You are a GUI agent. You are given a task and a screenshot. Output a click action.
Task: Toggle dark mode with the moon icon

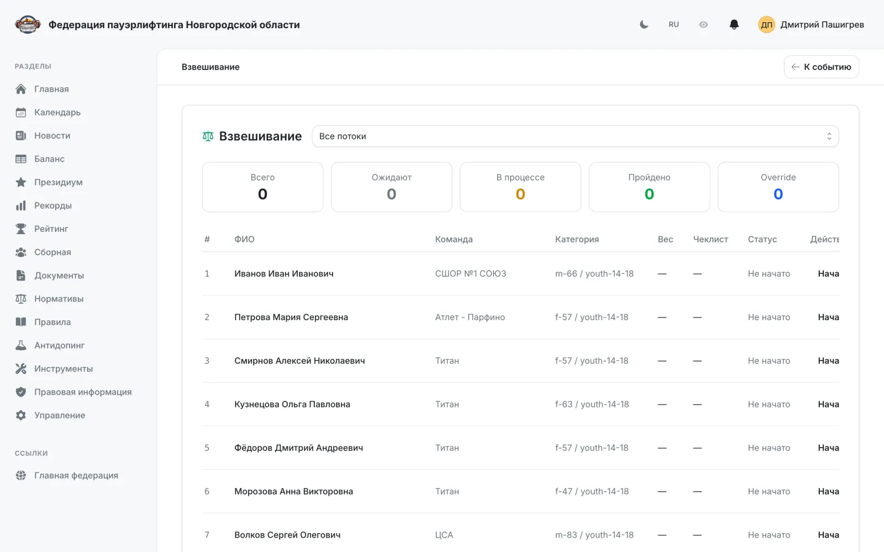coord(644,24)
